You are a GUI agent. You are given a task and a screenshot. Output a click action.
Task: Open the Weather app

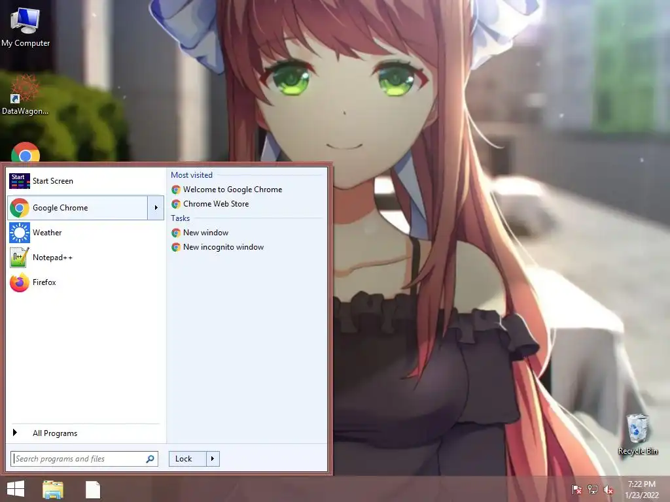coord(86,233)
